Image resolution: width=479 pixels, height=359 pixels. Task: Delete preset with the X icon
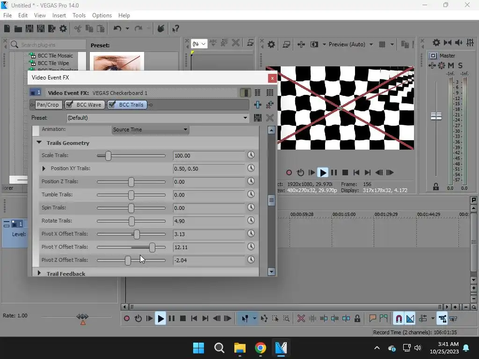tap(270, 118)
